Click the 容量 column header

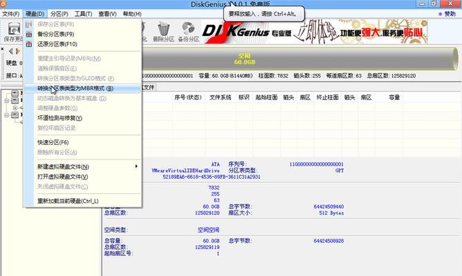coord(394,97)
